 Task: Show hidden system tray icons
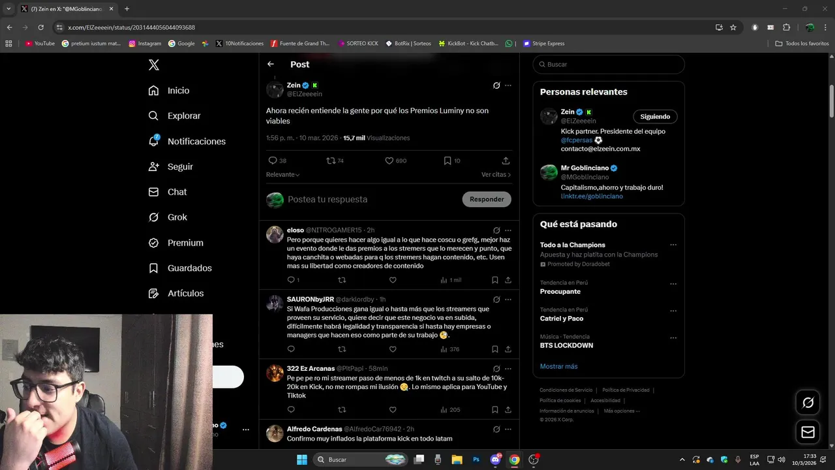(682, 460)
